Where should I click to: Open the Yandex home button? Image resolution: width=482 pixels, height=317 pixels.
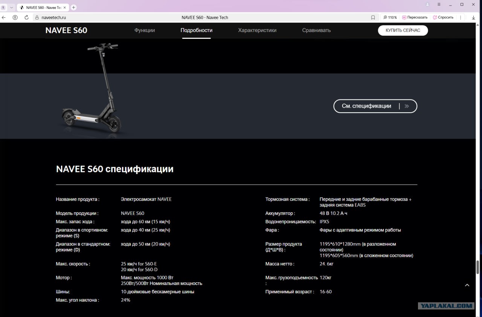coord(15,17)
